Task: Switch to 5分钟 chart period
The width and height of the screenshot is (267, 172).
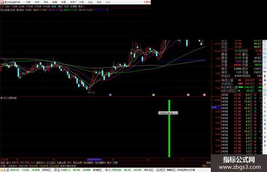Action: [x=21, y=6]
